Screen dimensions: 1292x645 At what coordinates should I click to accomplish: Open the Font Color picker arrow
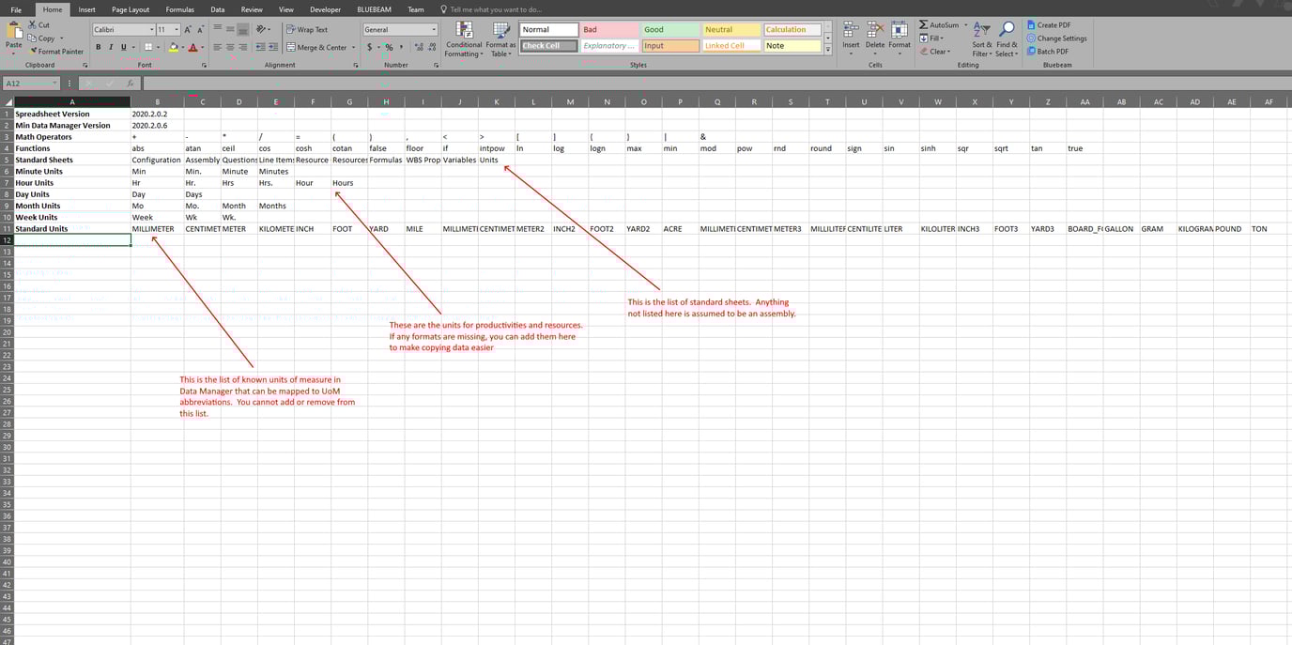tap(202, 46)
